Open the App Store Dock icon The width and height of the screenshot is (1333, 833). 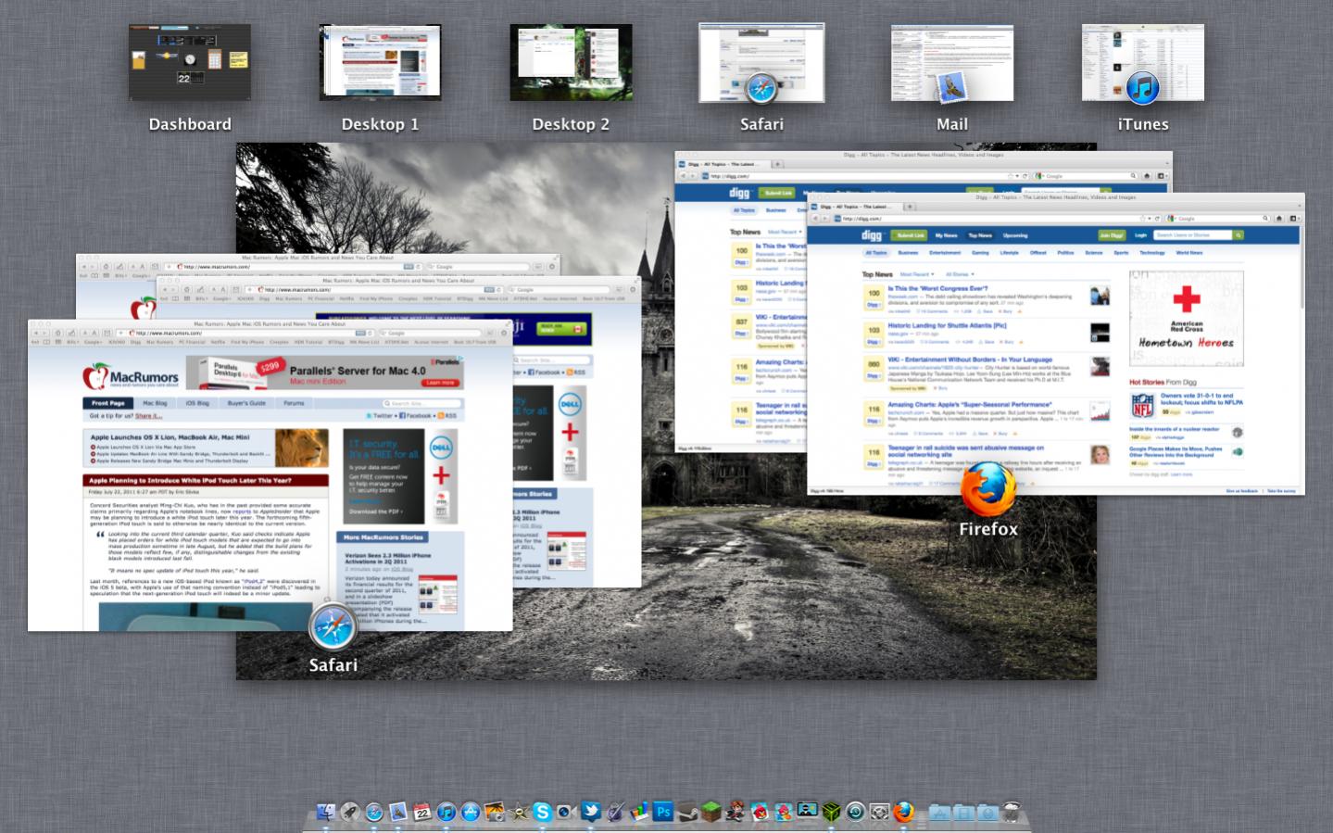tap(471, 813)
